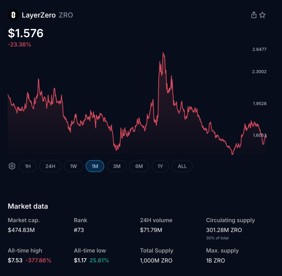Display the ALL time chart
282x276 pixels.
(182, 166)
